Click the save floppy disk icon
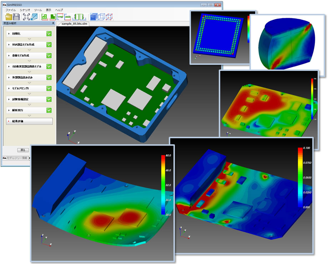328x264 pixels. (x=16, y=17)
